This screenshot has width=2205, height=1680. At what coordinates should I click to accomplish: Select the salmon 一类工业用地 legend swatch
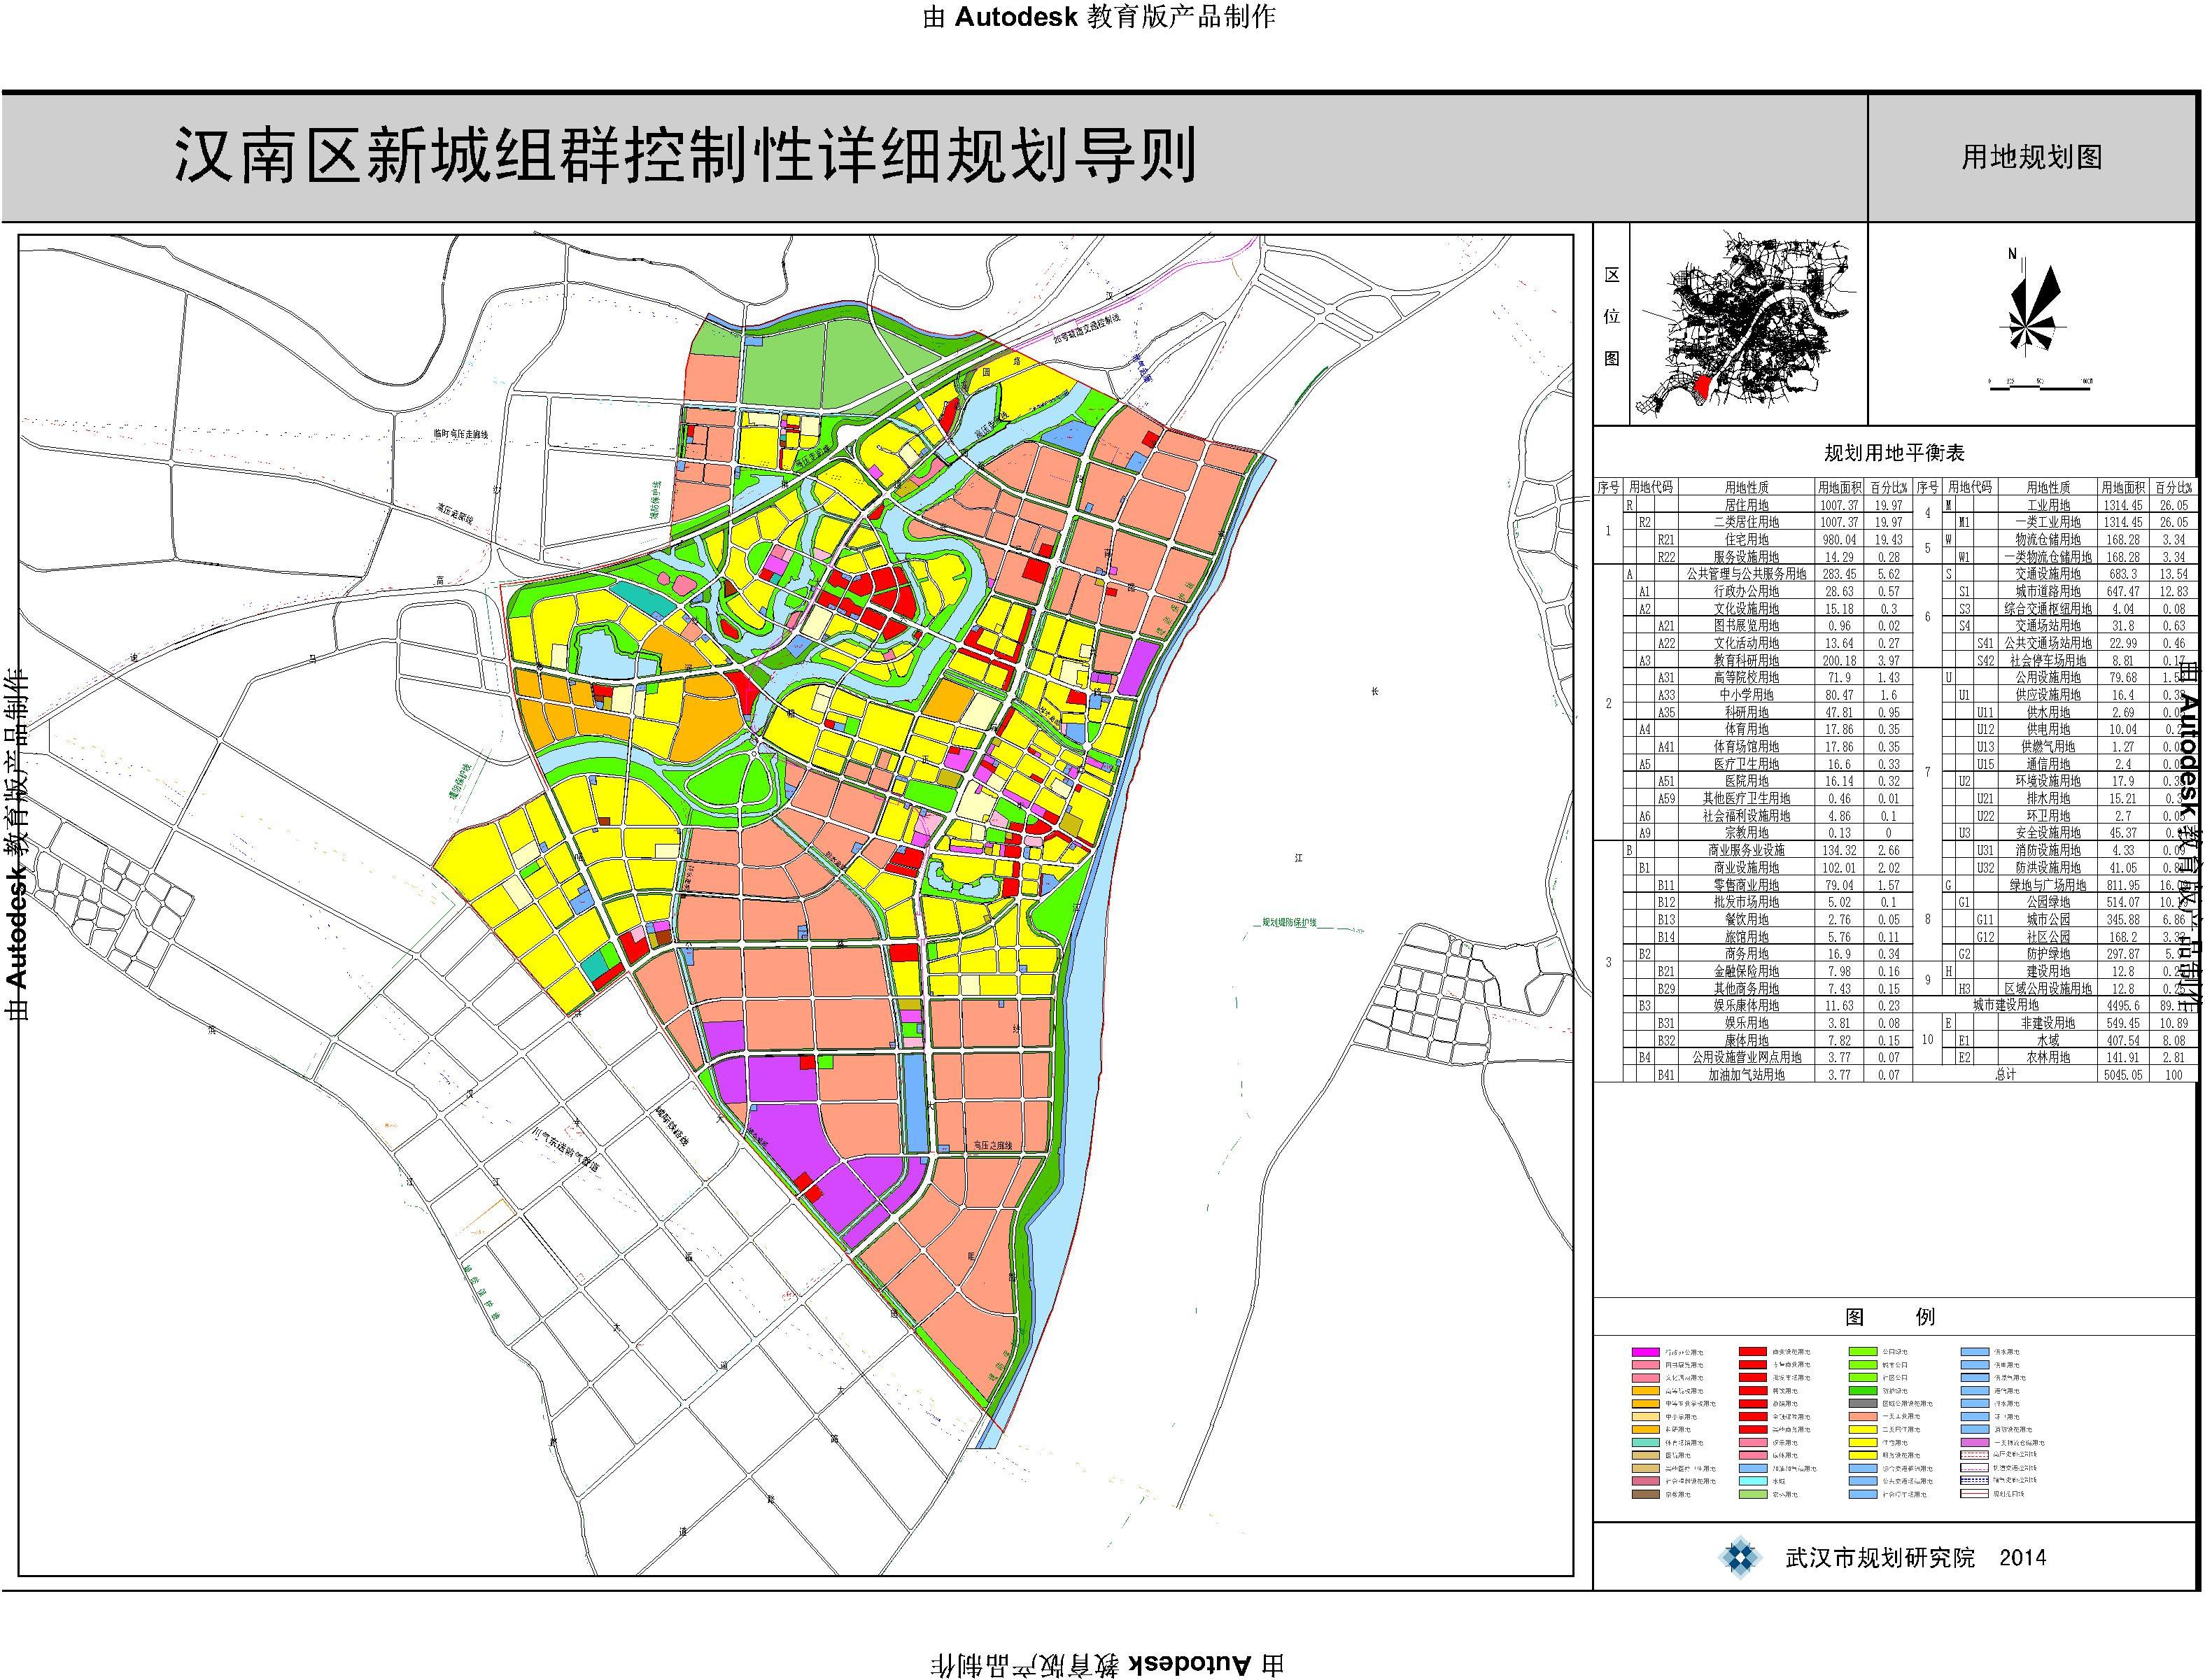[x=1864, y=1417]
